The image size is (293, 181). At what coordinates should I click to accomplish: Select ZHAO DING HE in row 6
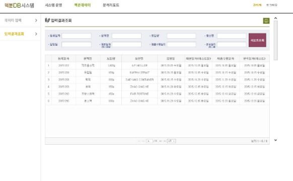139,101
